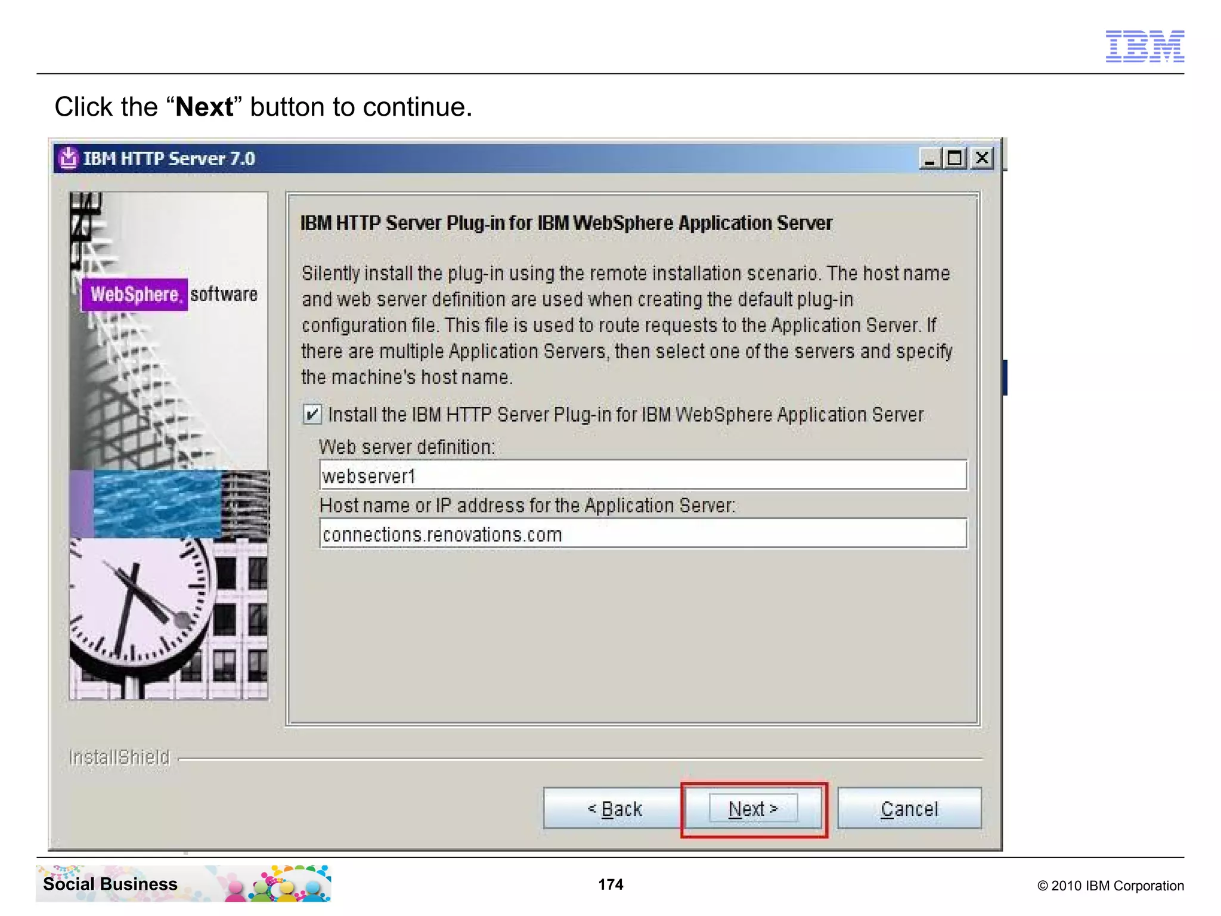Click the InstallShield label
The image size is (1221, 916).
(119, 757)
